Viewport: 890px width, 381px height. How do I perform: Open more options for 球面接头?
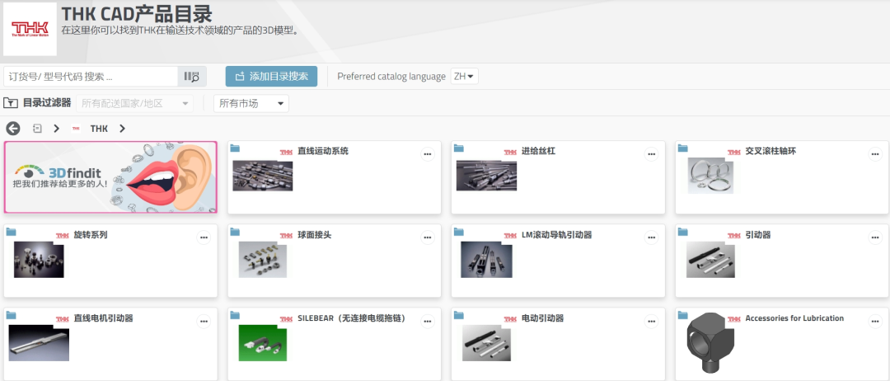428,238
